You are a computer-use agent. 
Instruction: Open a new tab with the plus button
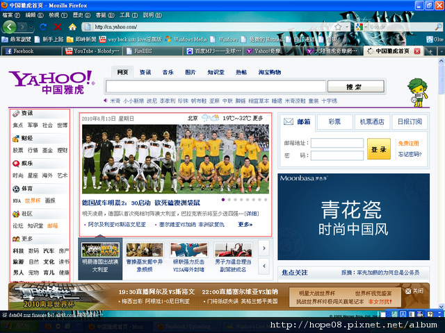point(430,51)
